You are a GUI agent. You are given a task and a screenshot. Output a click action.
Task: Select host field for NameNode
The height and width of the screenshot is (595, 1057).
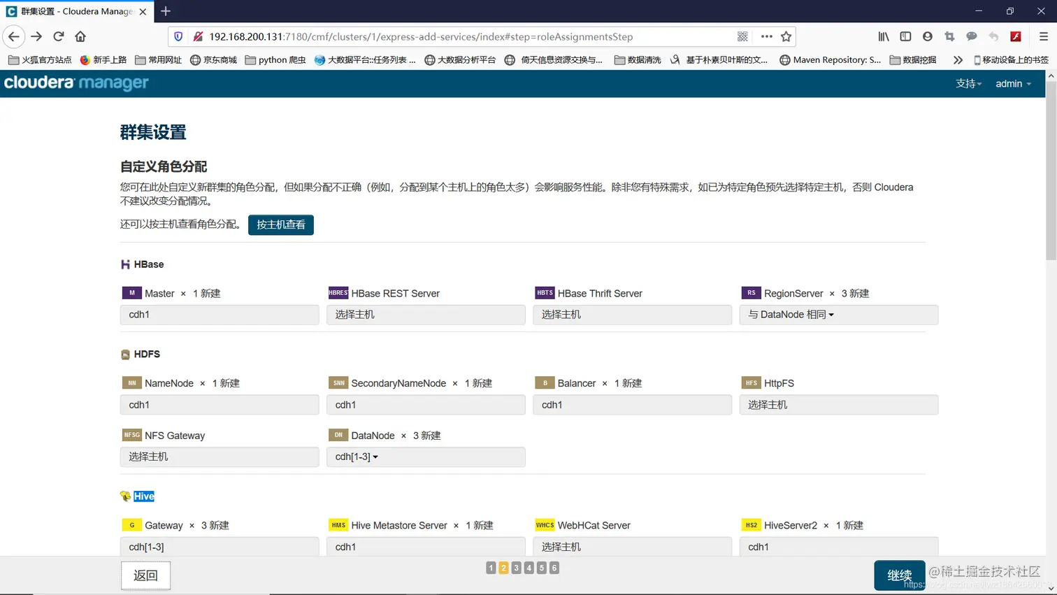click(220, 405)
